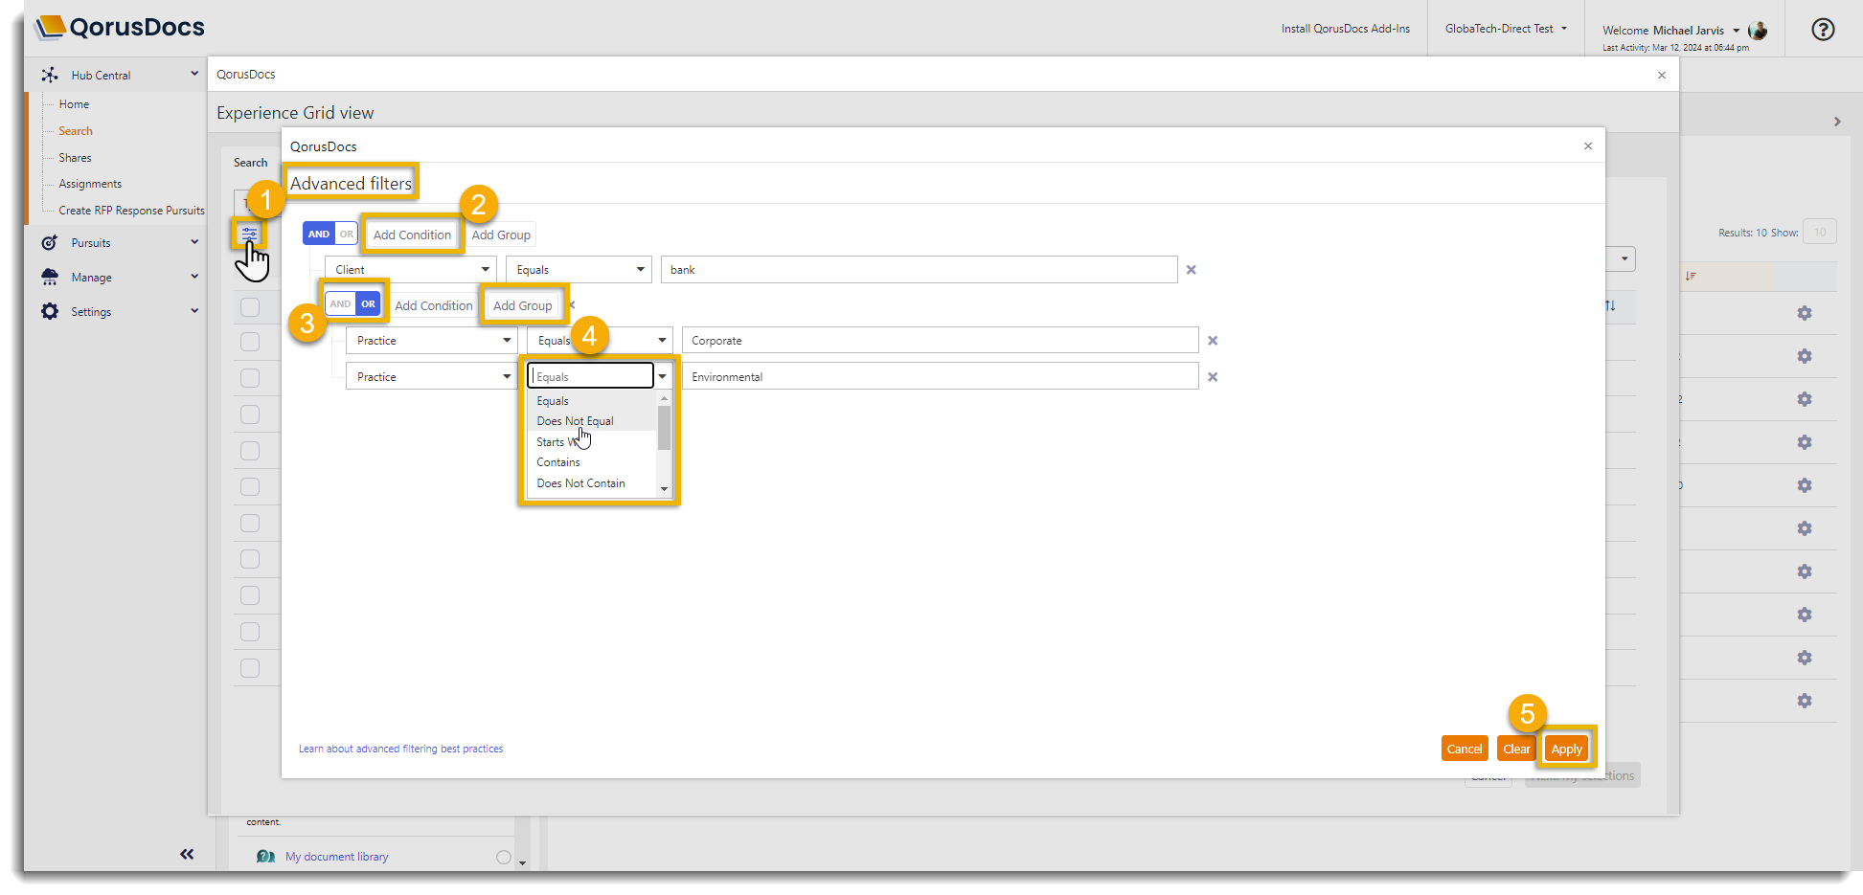Select the My document library radio button

pyautogui.click(x=504, y=857)
